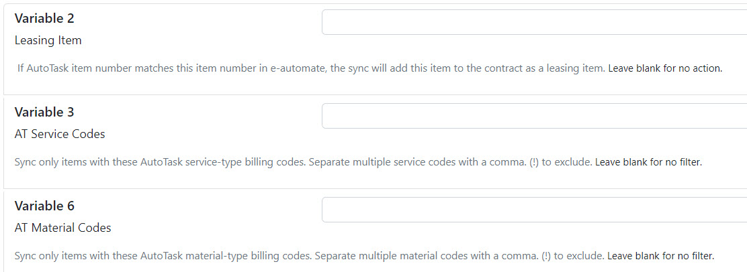747x272 pixels.
Task: Click the "Variable 6" heading
Action: click(x=44, y=206)
